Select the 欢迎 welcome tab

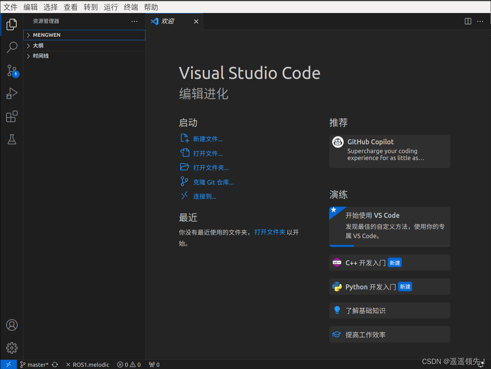(166, 21)
